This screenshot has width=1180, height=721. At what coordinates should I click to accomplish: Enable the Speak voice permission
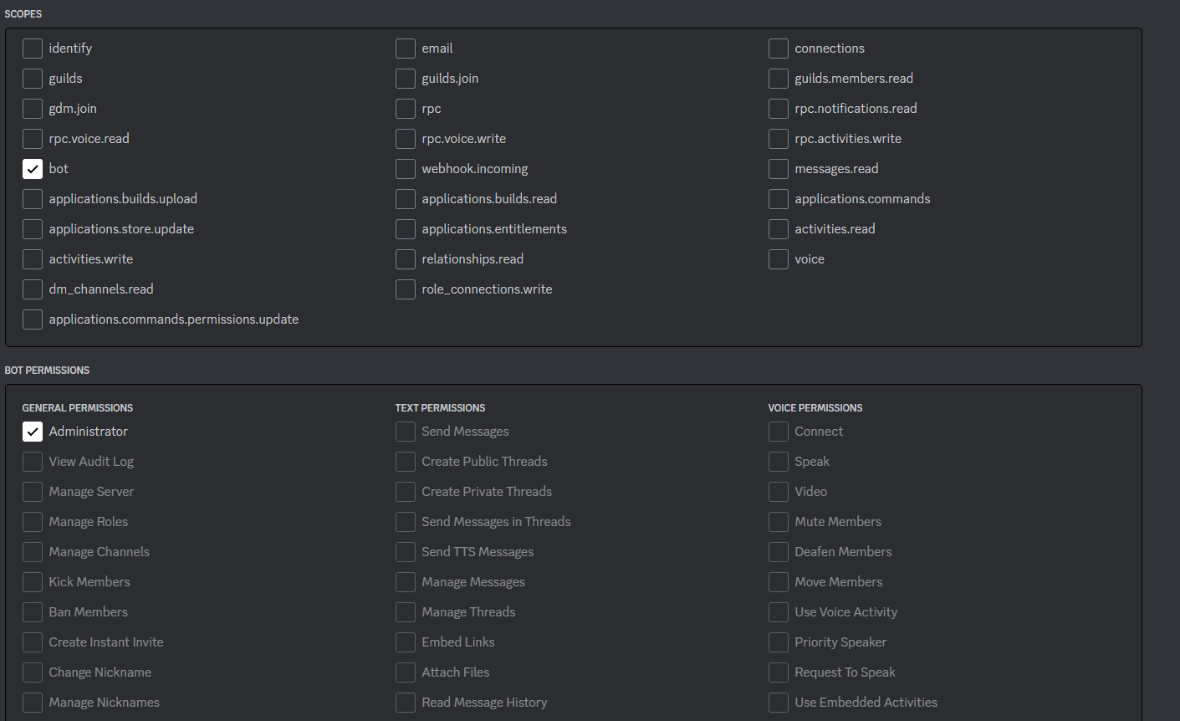tap(778, 461)
